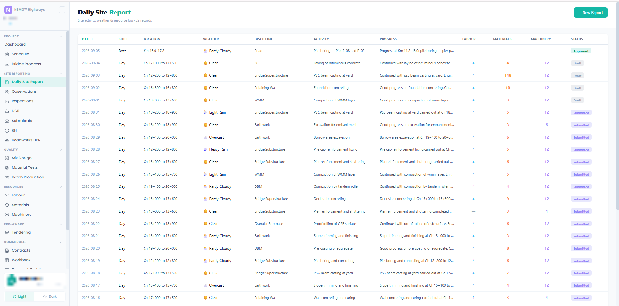
Task: Create a report with New Report button
Action: tap(591, 13)
